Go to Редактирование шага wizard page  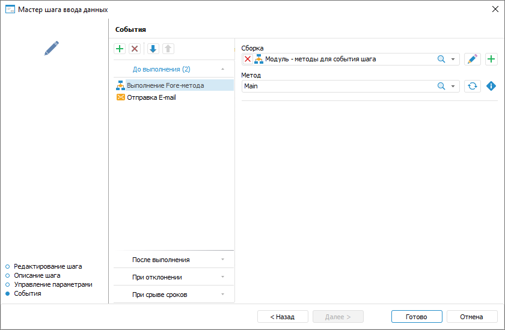pos(47,266)
